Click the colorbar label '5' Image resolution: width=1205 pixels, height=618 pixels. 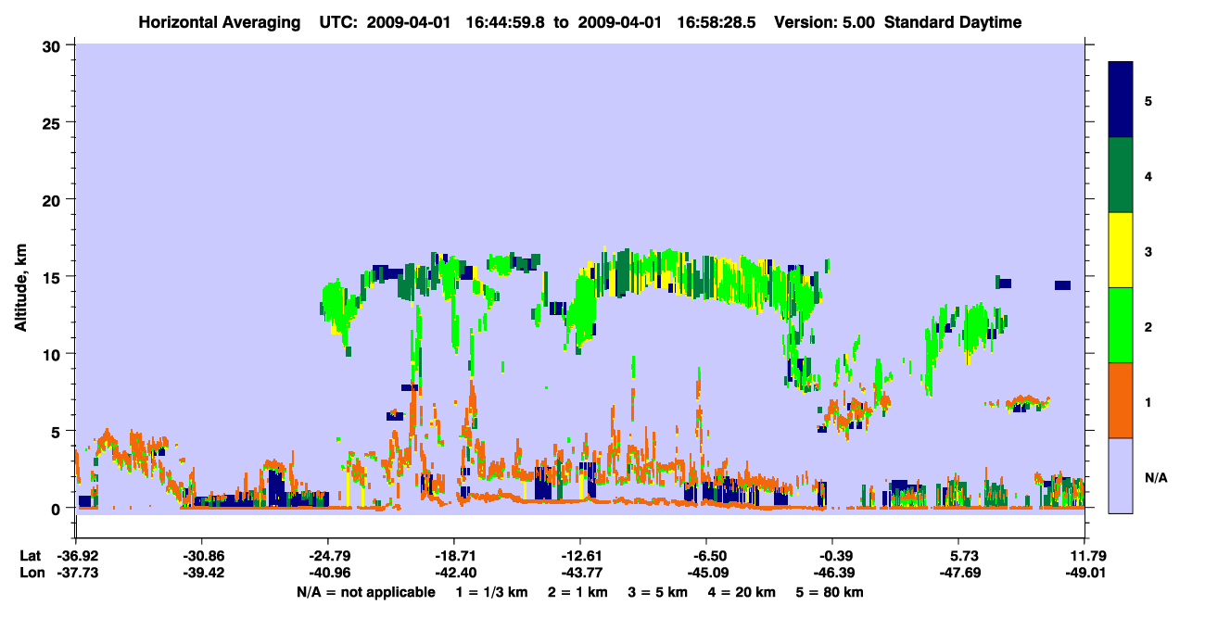[1148, 100]
